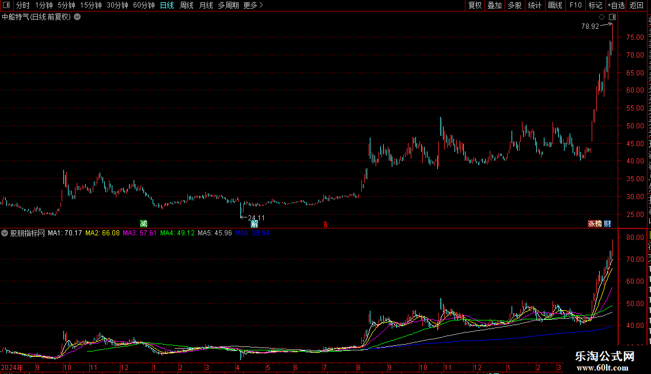Click the 2024年 date axis label
651x374 pixels.
(12, 367)
